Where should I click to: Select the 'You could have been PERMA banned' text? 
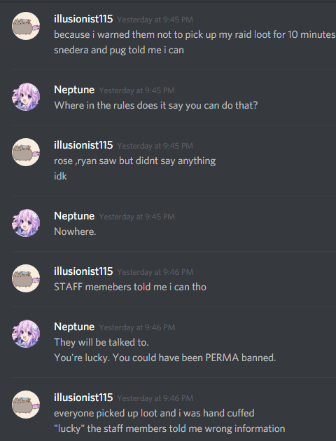(194, 358)
